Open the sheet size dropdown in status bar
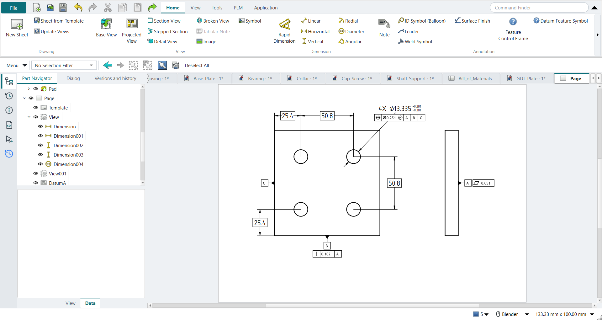 592,314
